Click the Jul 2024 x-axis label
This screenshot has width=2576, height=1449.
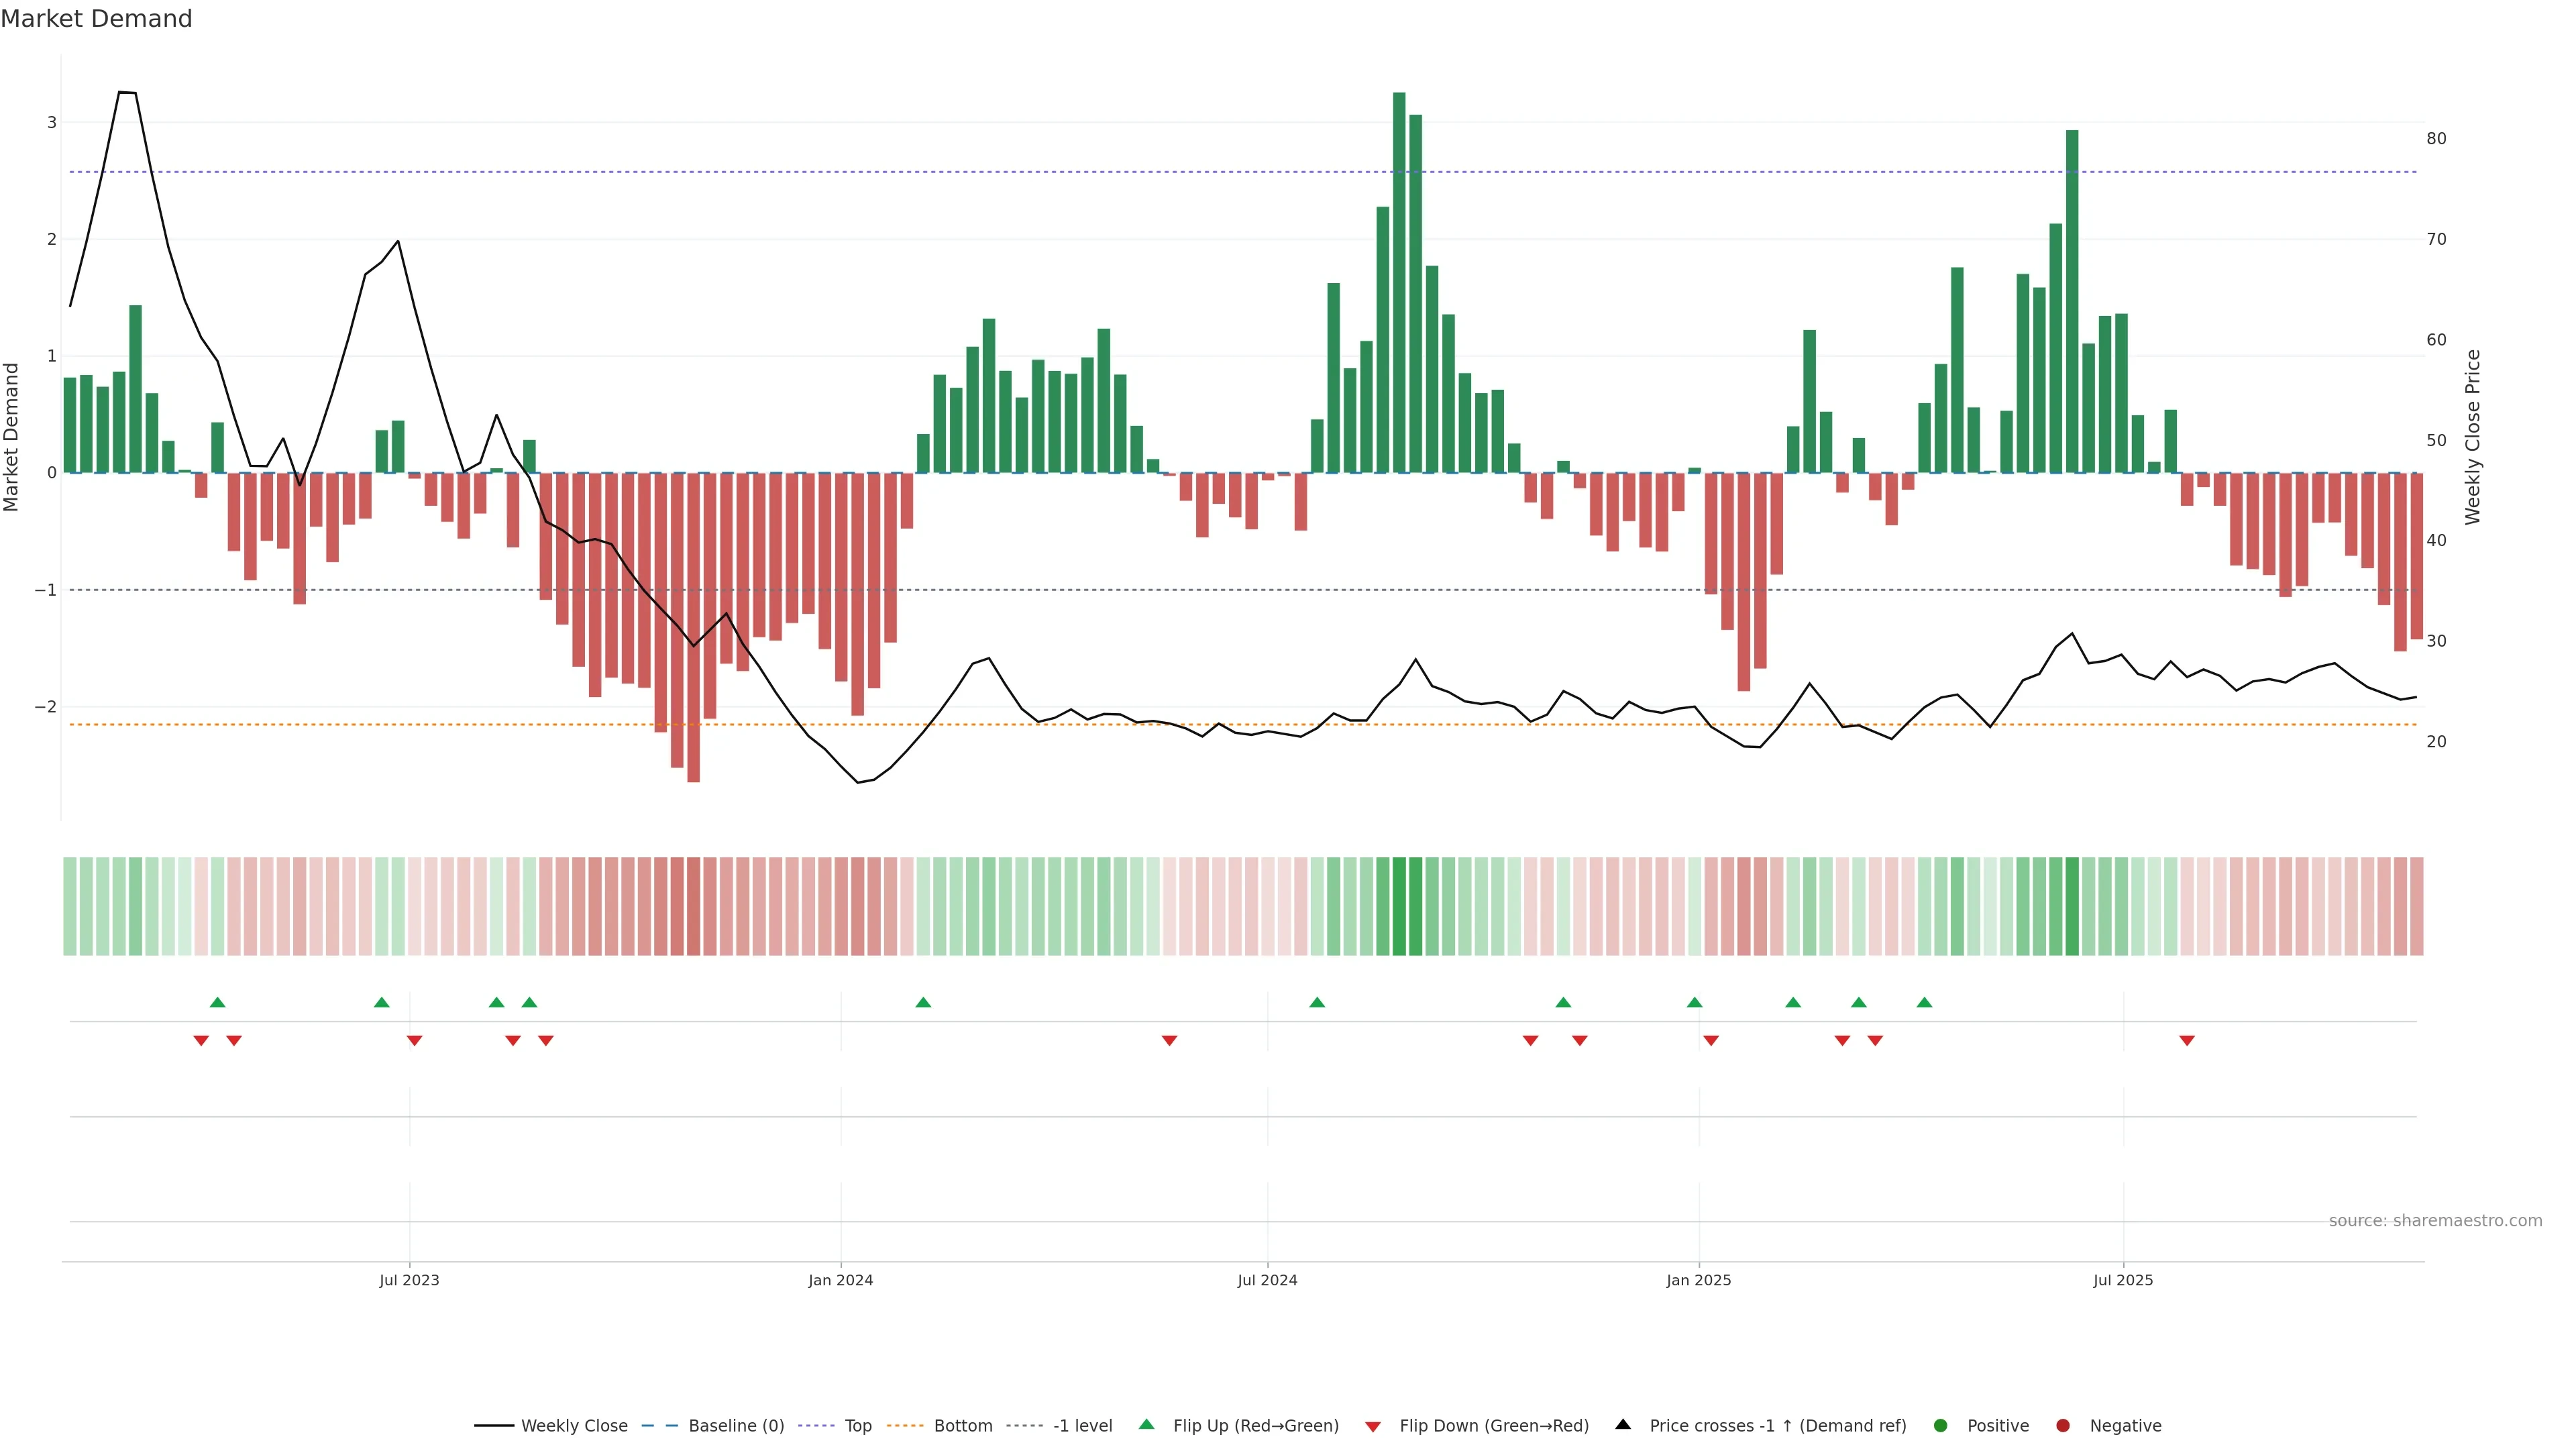pyautogui.click(x=1267, y=1280)
